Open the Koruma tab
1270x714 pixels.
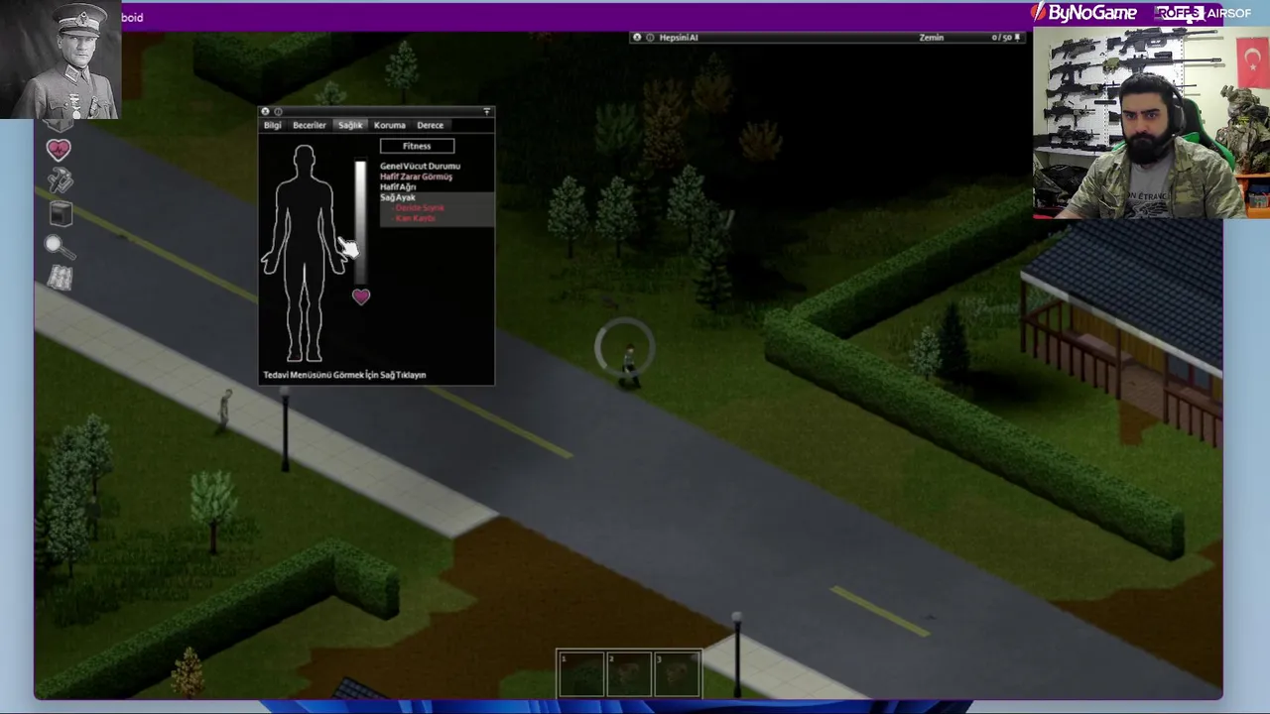pyautogui.click(x=389, y=125)
